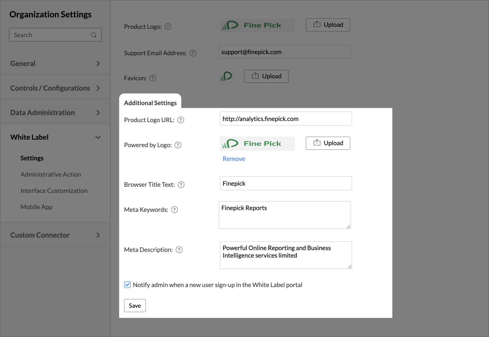Click Upload button for Powered by Logo
Image resolution: width=489 pixels, height=337 pixels.
(328, 143)
